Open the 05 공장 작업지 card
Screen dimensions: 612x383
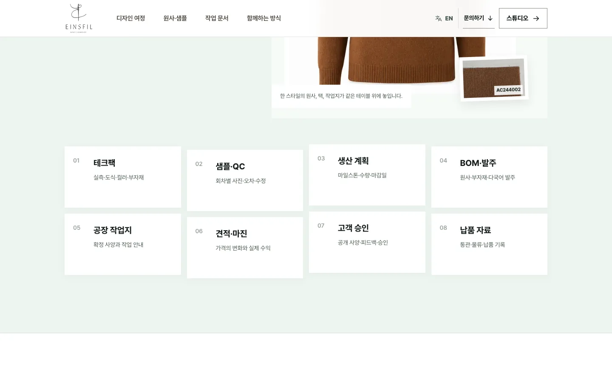click(123, 244)
